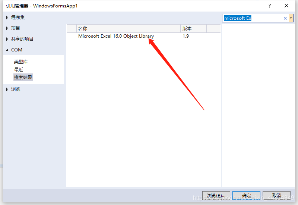Collapse the COM node arrow
298x205 pixels.
click(x=7, y=50)
